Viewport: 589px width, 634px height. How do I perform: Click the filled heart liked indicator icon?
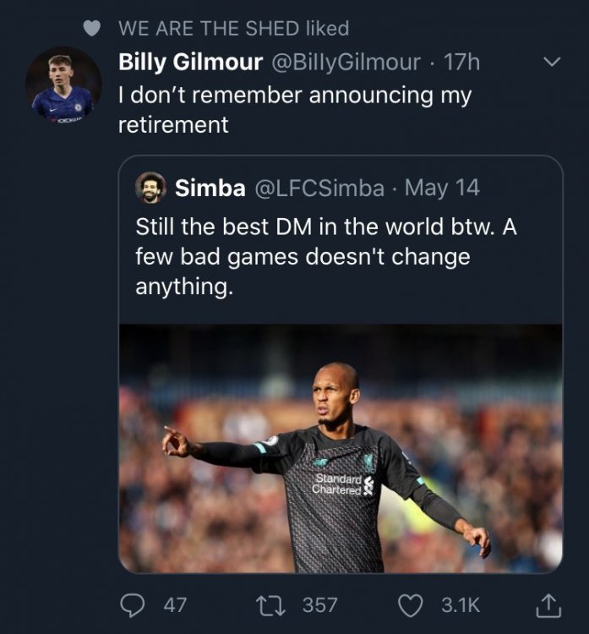point(92,28)
